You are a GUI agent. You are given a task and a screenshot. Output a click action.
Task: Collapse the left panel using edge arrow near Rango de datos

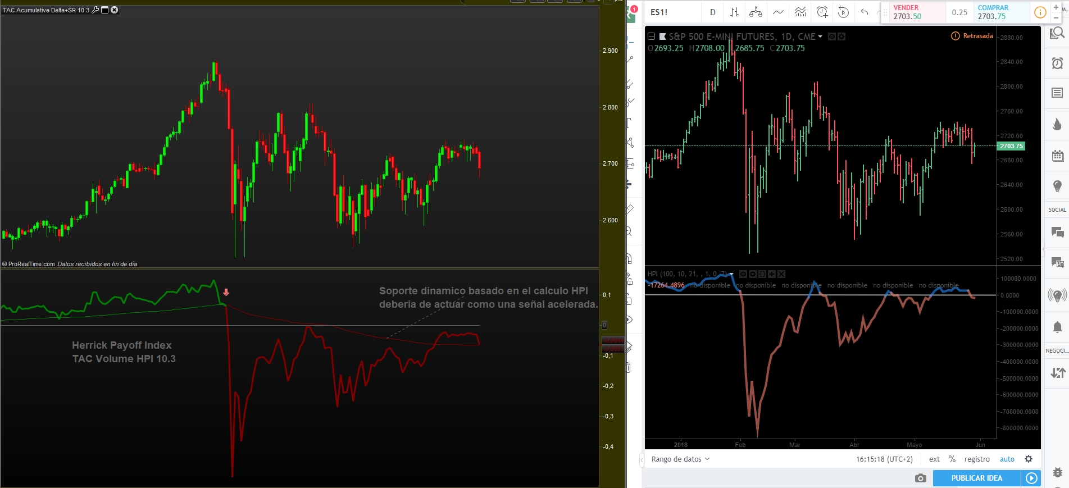point(642,460)
